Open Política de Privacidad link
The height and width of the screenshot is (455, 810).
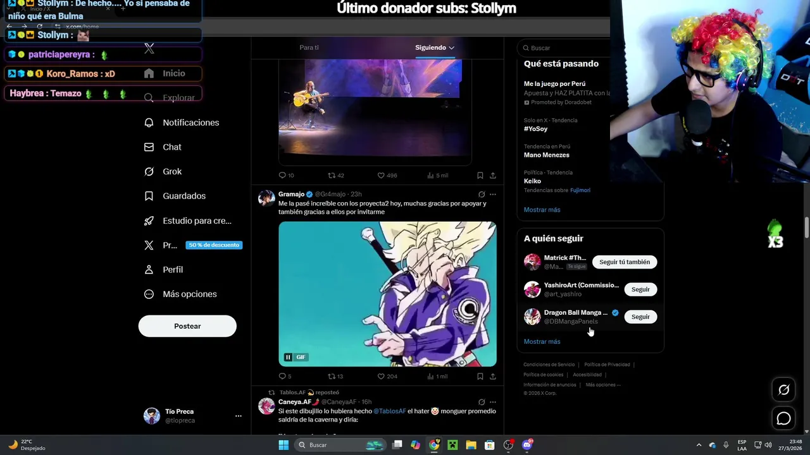(x=607, y=365)
